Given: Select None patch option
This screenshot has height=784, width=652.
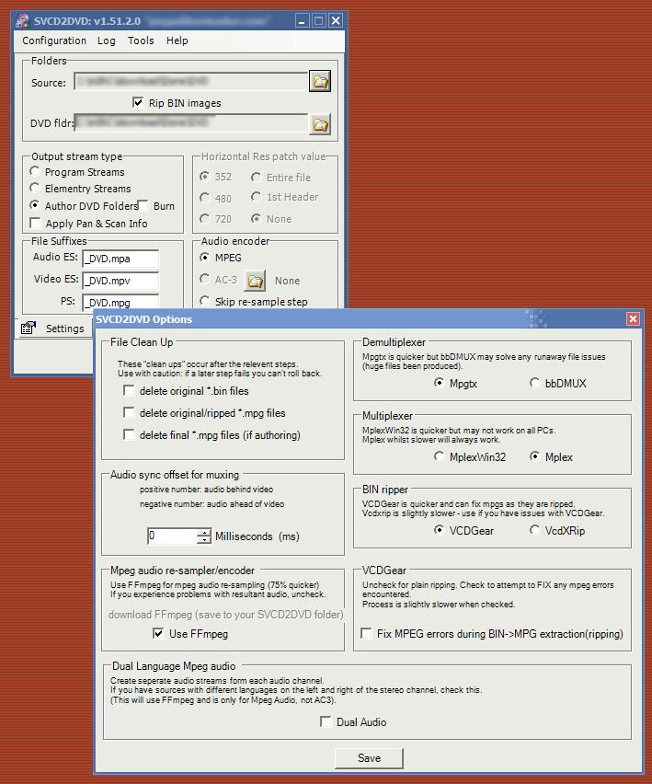Looking at the screenshot, I should (256, 218).
